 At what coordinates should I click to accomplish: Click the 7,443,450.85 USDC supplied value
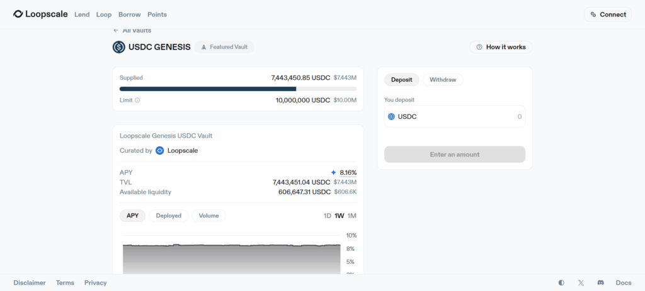(300, 77)
